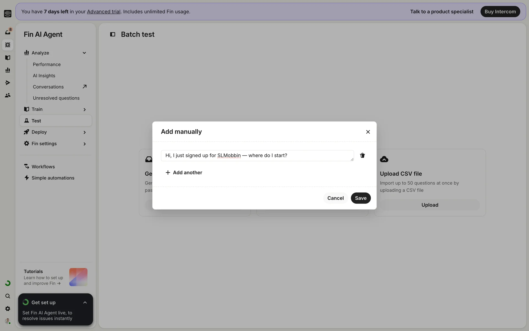Open Reports bar chart rail icon
Viewport: 529px width, 331px height.
point(8,70)
